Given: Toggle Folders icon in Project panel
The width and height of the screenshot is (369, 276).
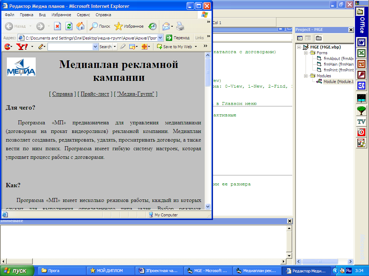Looking at the screenshot, I should click(x=319, y=38).
